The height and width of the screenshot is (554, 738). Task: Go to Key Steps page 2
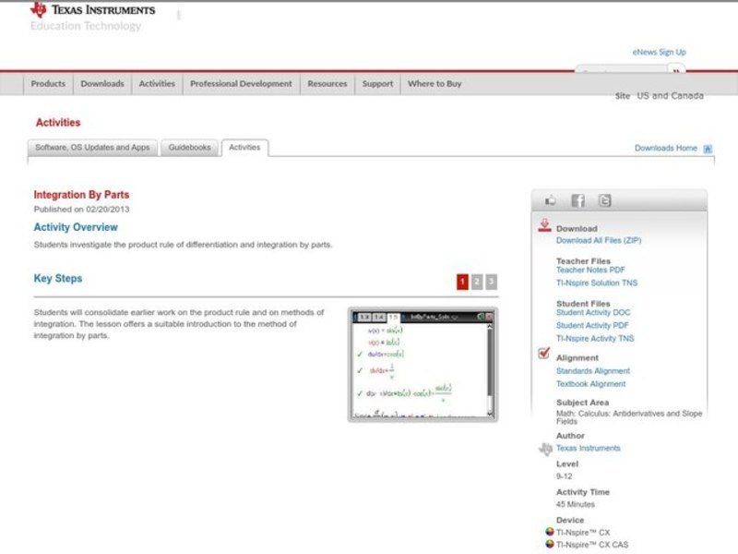pos(477,282)
